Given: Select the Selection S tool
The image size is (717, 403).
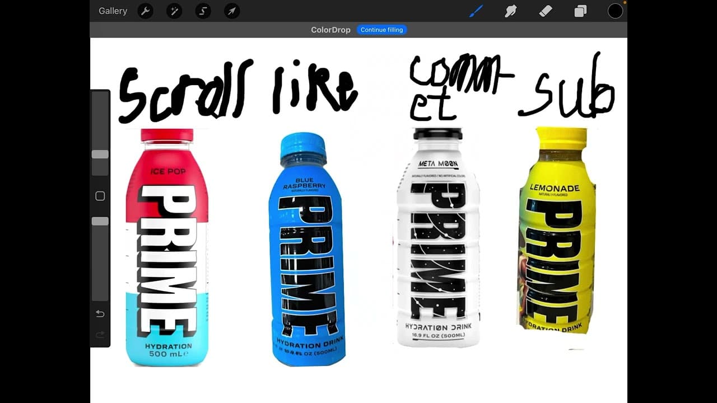Looking at the screenshot, I should point(203,11).
